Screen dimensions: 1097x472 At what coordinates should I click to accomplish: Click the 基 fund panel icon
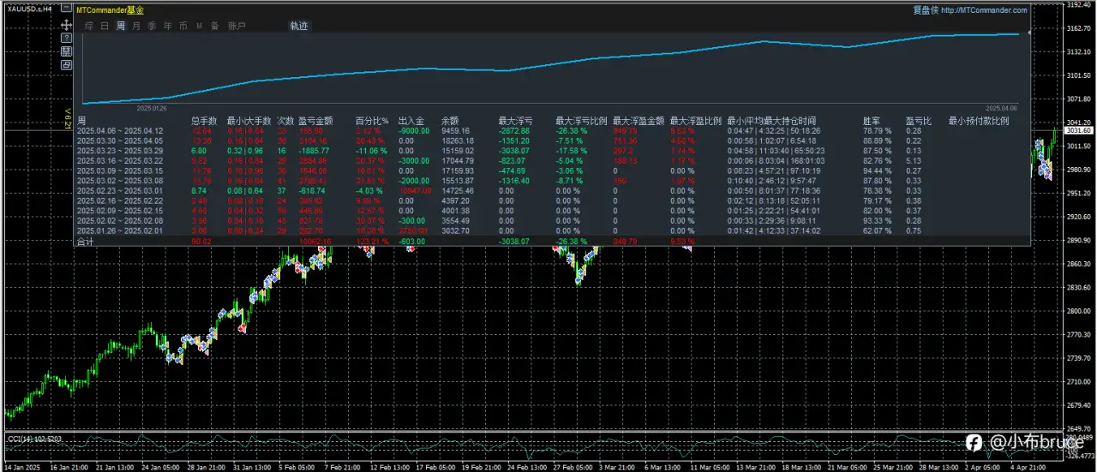[x=66, y=51]
